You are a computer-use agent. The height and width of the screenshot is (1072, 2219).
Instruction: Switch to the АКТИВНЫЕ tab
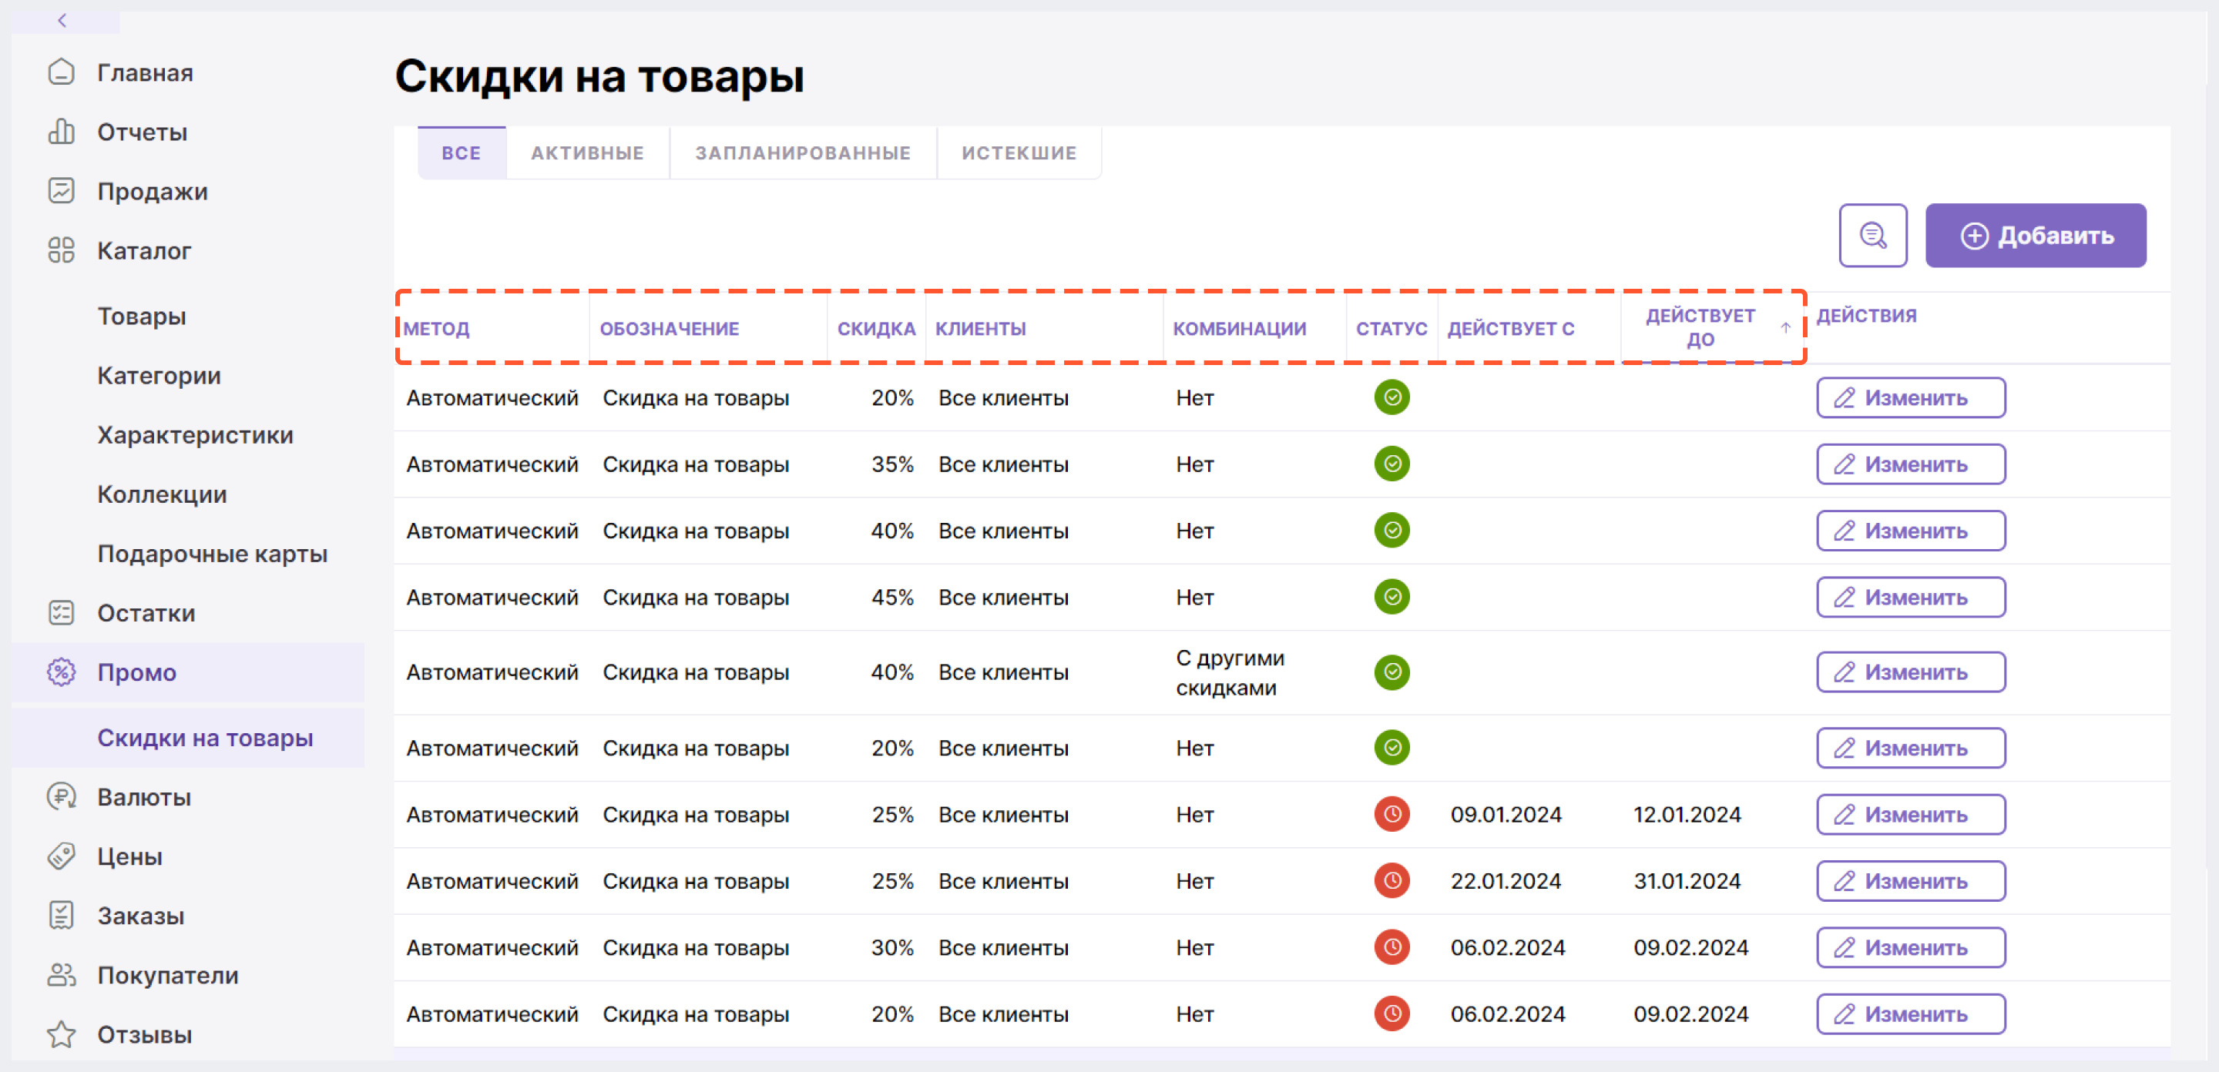pyautogui.click(x=587, y=153)
